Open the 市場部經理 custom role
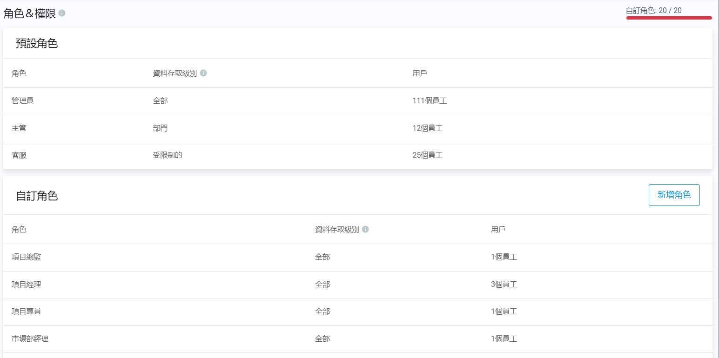The width and height of the screenshot is (719, 358). pyautogui.click(x=30, y=338)
